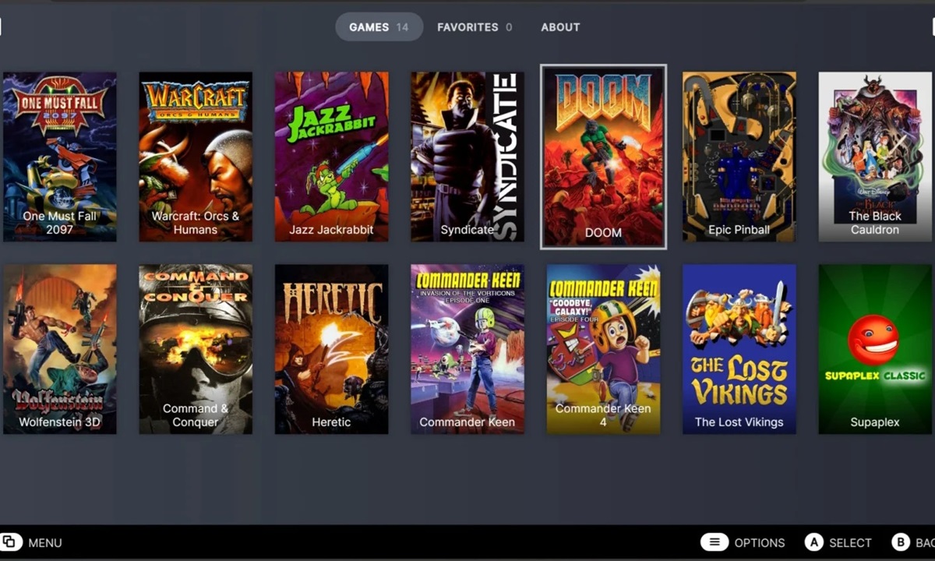The image size is (935, 561).
Task: Open the Games tab
Action: tap(379, 27)
